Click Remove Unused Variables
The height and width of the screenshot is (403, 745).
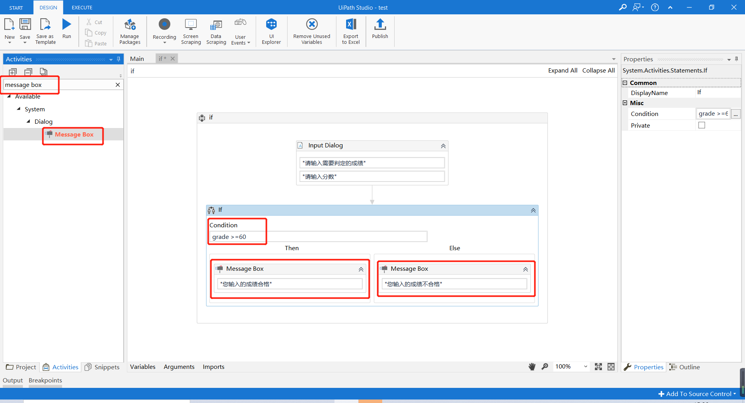pos(312,31)
